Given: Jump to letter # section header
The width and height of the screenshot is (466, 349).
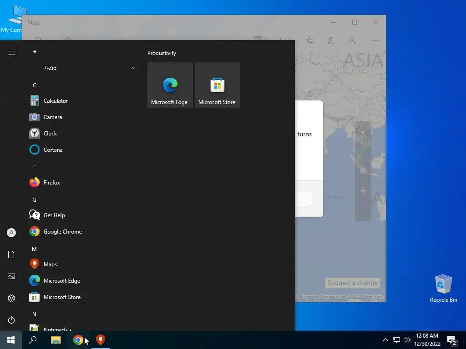Looking at the screenshot, I should tap(35, 52).
